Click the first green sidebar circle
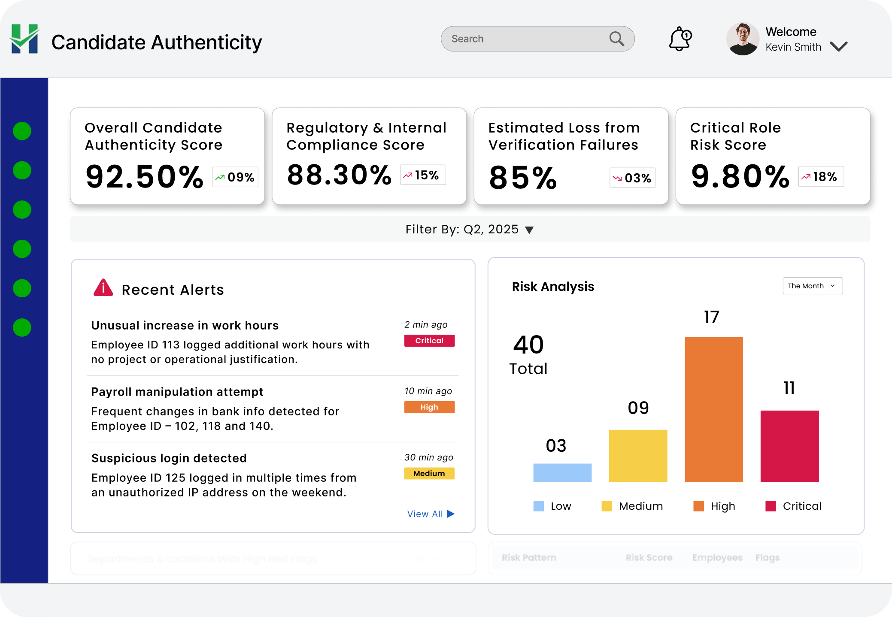 [x=22, y=131]
